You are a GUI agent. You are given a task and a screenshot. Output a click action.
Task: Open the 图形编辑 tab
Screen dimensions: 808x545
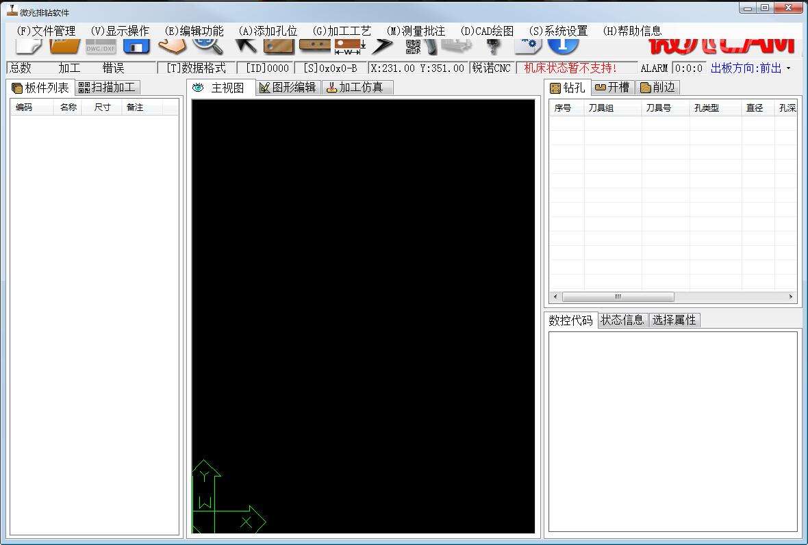pyautogui.click(x=288, y=88)
